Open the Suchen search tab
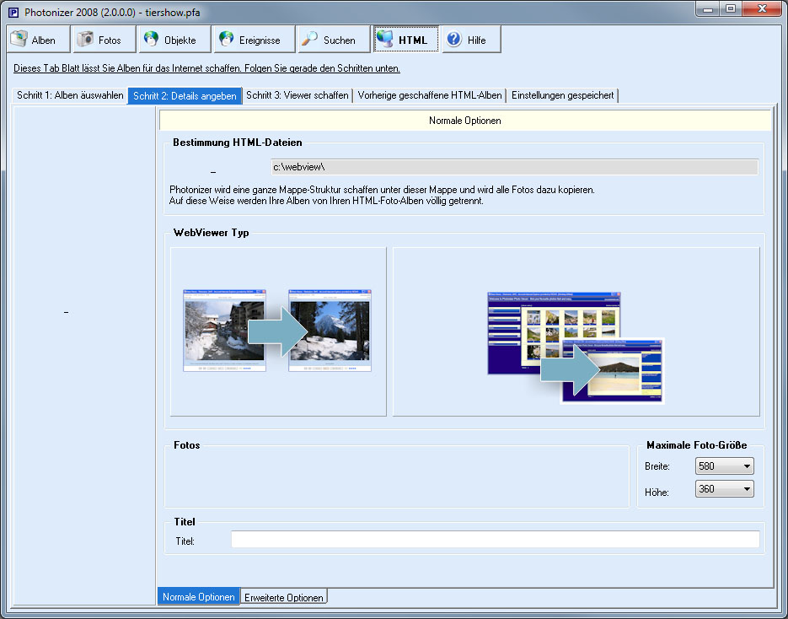Image resolution: width=788 pixels, height=619 pixels. [x=334, y=40]
